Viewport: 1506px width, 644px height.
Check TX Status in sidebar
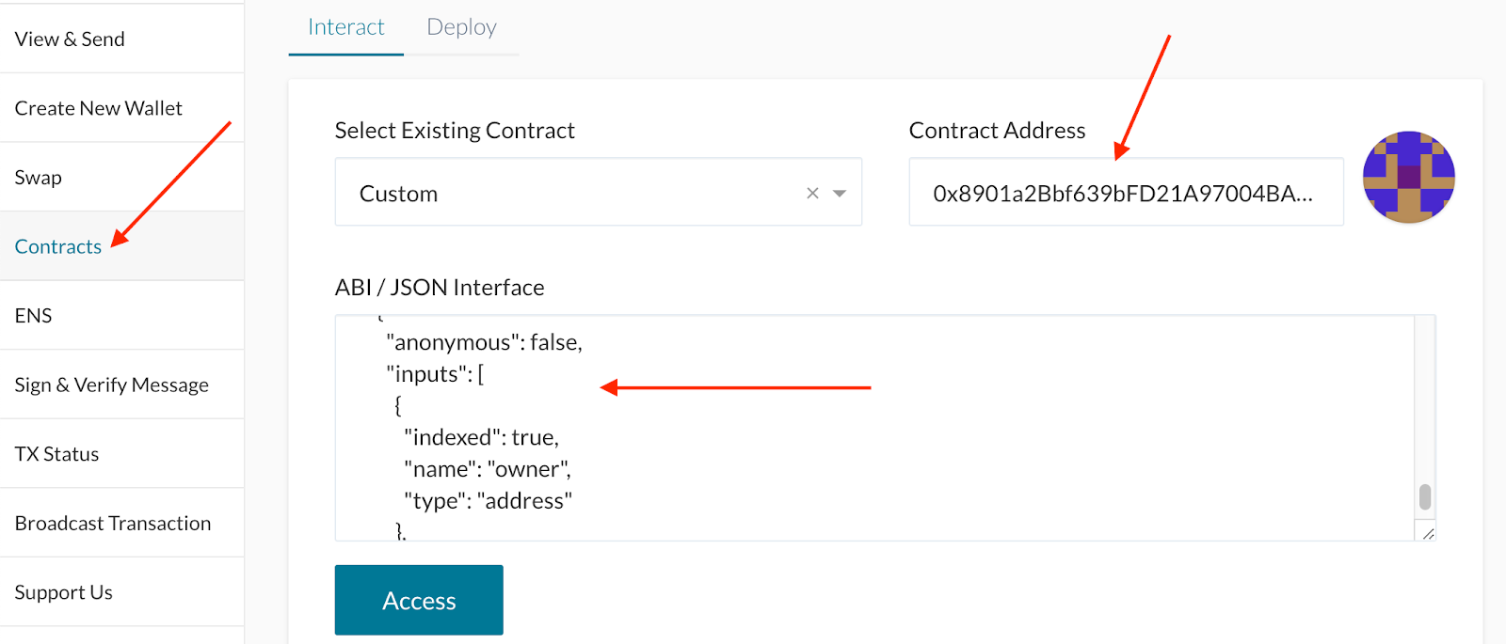pos(56,454)
